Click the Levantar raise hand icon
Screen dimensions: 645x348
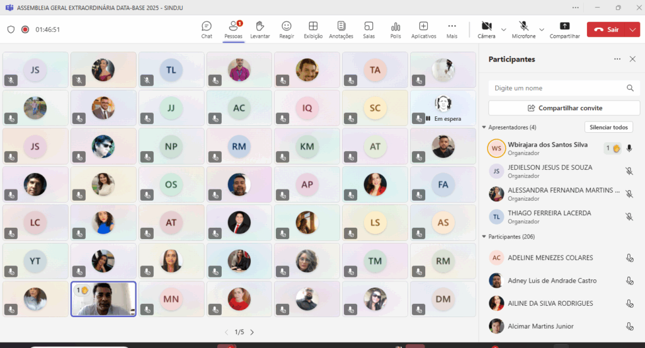260,29
